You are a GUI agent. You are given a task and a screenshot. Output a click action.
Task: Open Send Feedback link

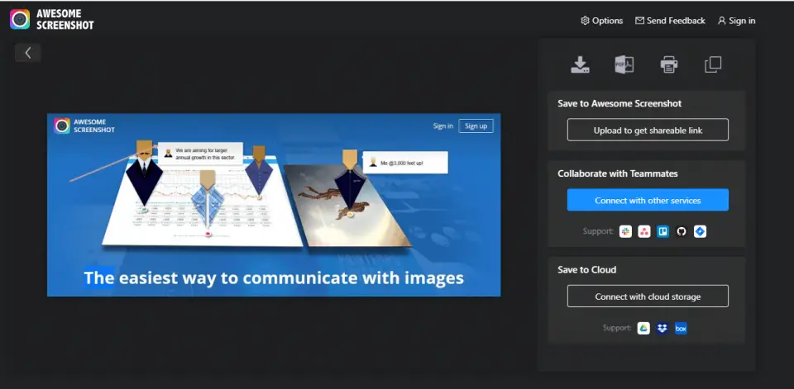tap(670, 21)
